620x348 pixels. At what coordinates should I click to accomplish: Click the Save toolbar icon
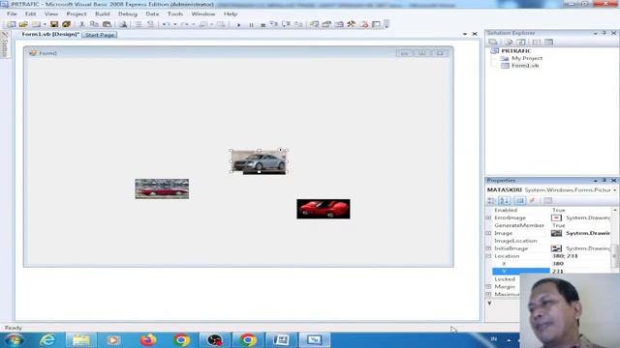click(x=54, y=24)
